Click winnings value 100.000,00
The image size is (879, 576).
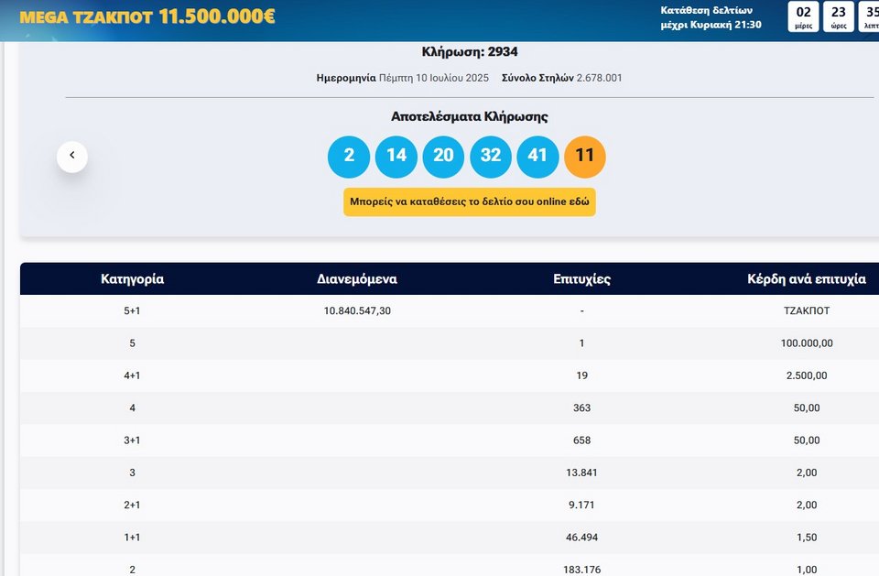807,343
